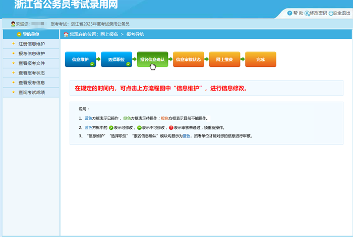Image resolution: width=353 pixels, height=237 pixels.
Task: Click the blue 信息维护 step box
Action: (x=80, y=59)
